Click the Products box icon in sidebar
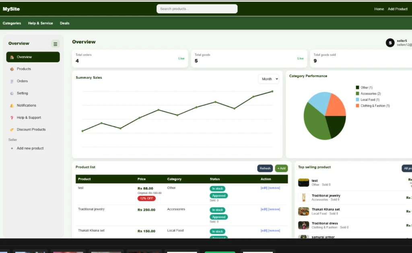412x253 pixels. click(x=12, y=69)
